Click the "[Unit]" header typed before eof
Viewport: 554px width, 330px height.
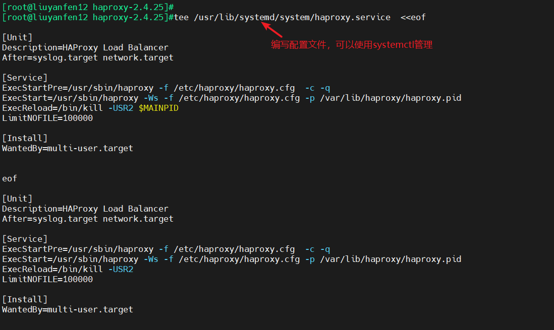tap(17, 37)
